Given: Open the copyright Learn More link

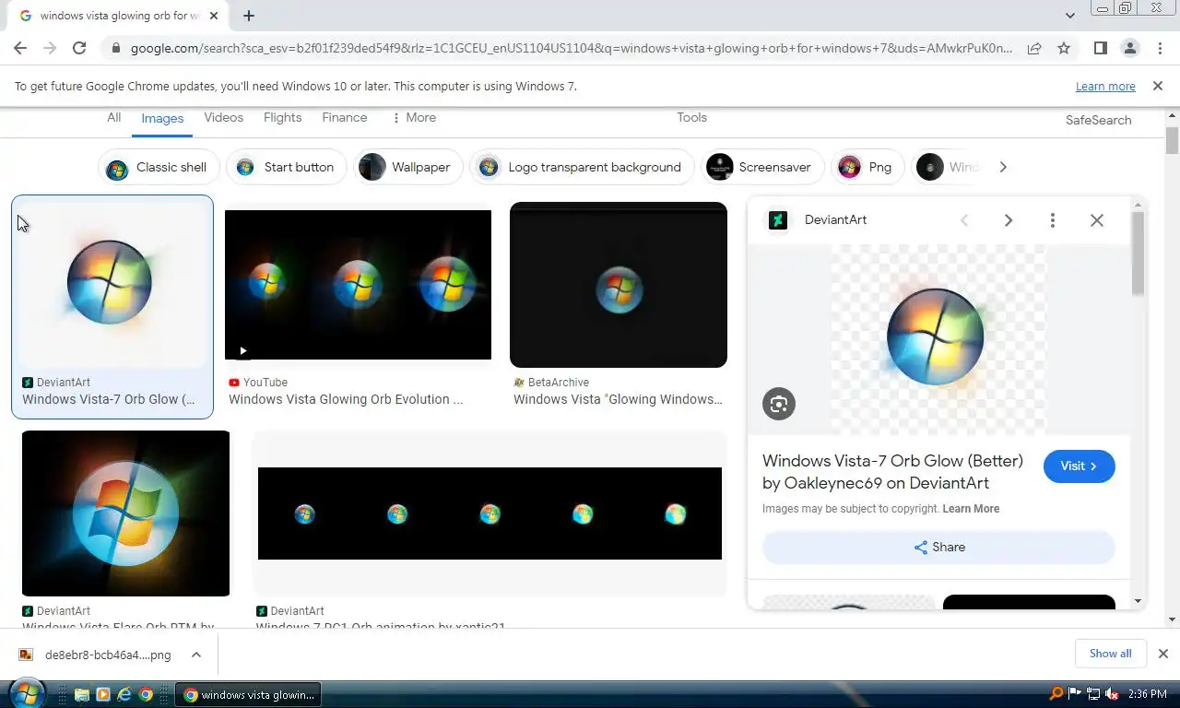Looking at the screenshot, I should pyautogui.click(x=971, y=509).
